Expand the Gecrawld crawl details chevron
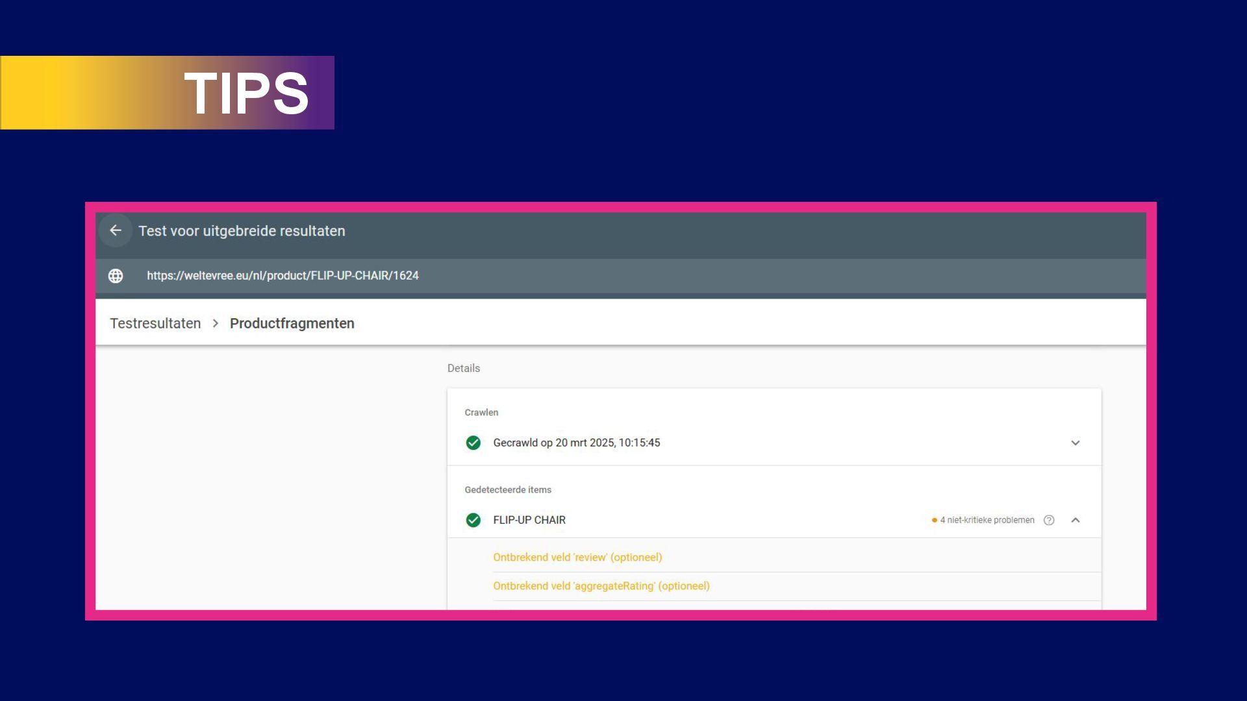 [x=1076, y=443]
